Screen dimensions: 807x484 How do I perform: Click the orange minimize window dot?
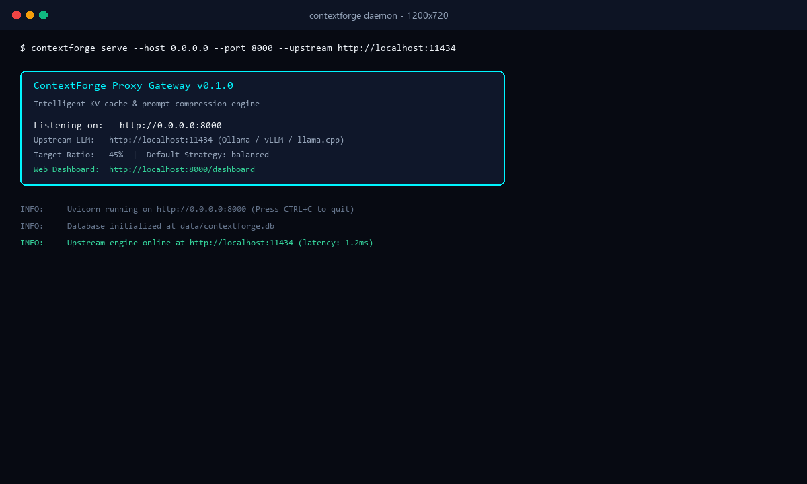tap(30, 15)
